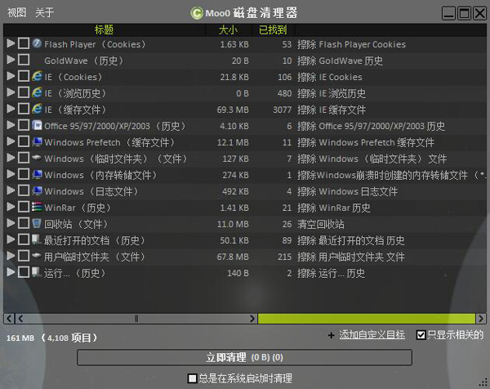Click the 擦除 GoldWave 历史 description
Viewport: 490px width, 389px height.
(x=340, y=60)
